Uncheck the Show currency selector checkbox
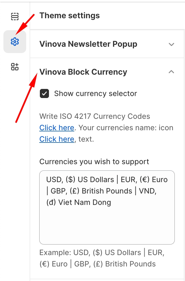The height and width of the screenshot is (281, 185). pyautogui.click(x=44, y=93)
